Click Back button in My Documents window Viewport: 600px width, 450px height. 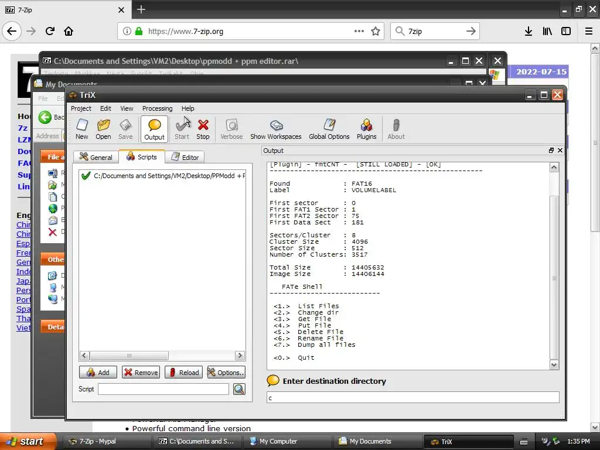(x=52, y=117)
